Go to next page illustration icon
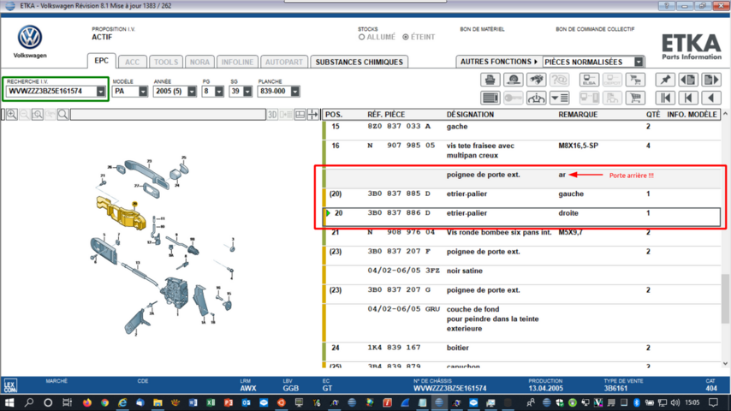Viewport: 731px width, 411px height. [x=711, y=80]
